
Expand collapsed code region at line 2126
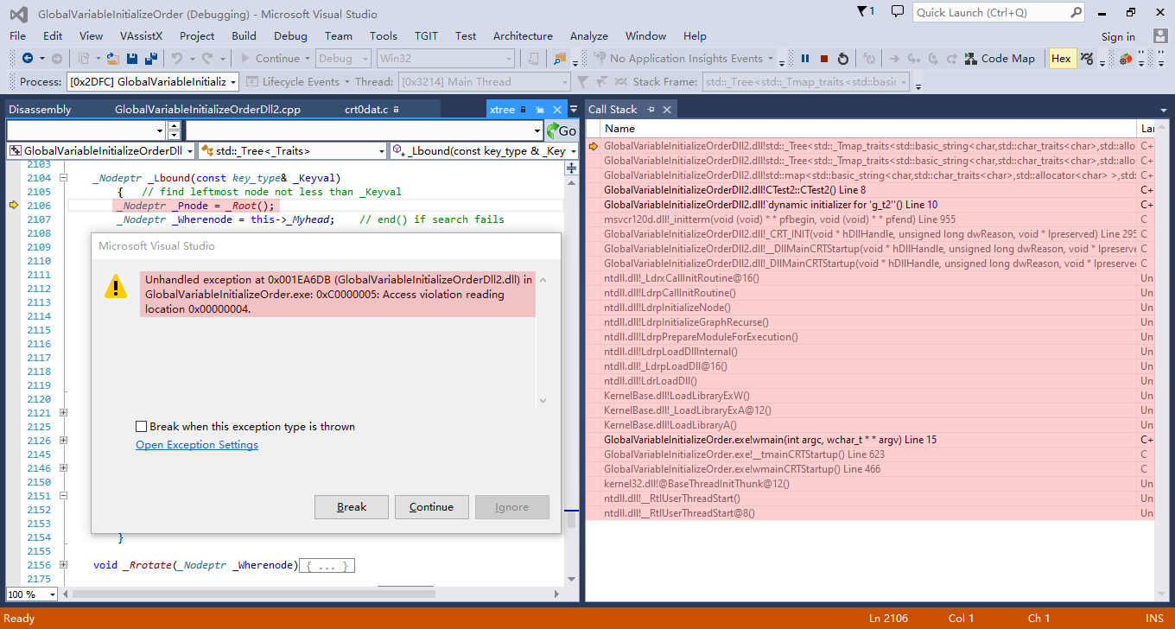pyautogui.click(x=63, y=441)
